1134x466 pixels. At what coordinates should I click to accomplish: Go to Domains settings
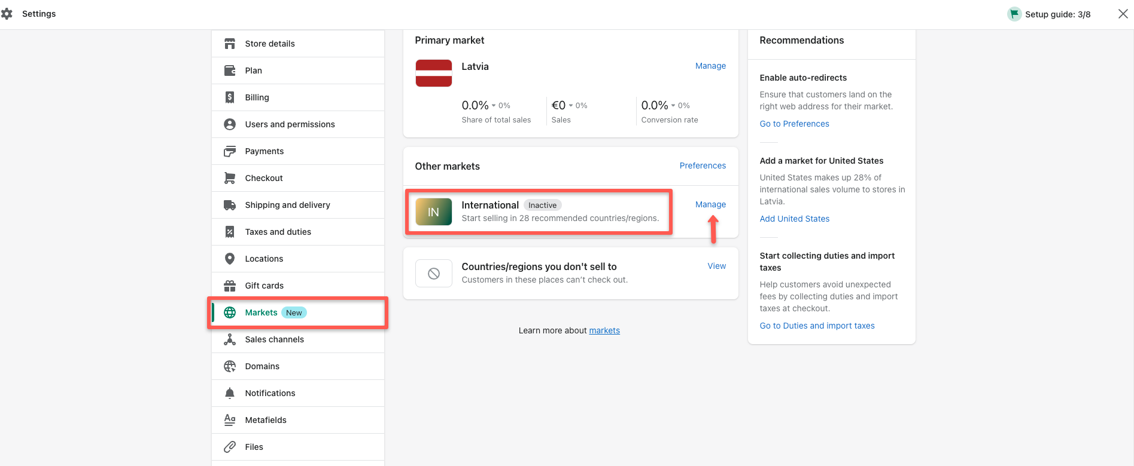298,366
